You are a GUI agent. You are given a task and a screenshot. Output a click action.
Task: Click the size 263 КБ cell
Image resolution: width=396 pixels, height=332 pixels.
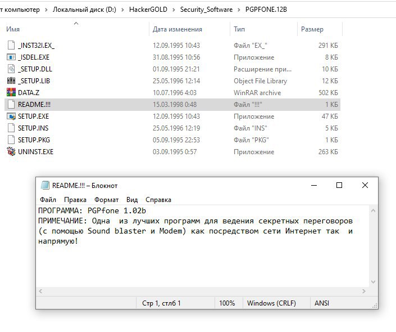point(328,151)
